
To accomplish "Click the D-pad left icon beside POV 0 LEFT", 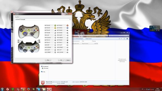I will [x=67, y=35].
